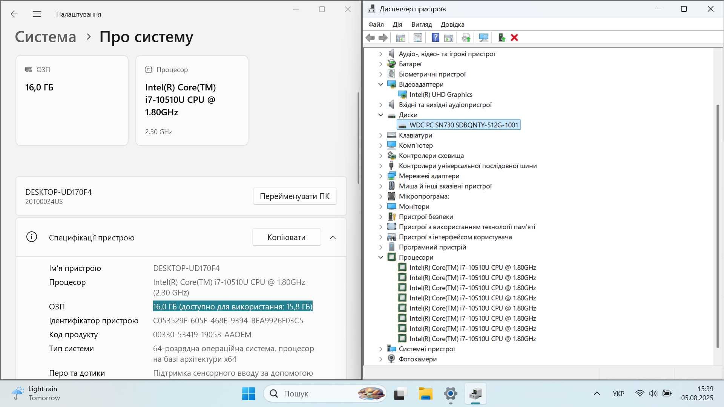Click the ОЗП 16,0 ГБ card
This screenshot has height=407, width=724.
click(72, 100)
